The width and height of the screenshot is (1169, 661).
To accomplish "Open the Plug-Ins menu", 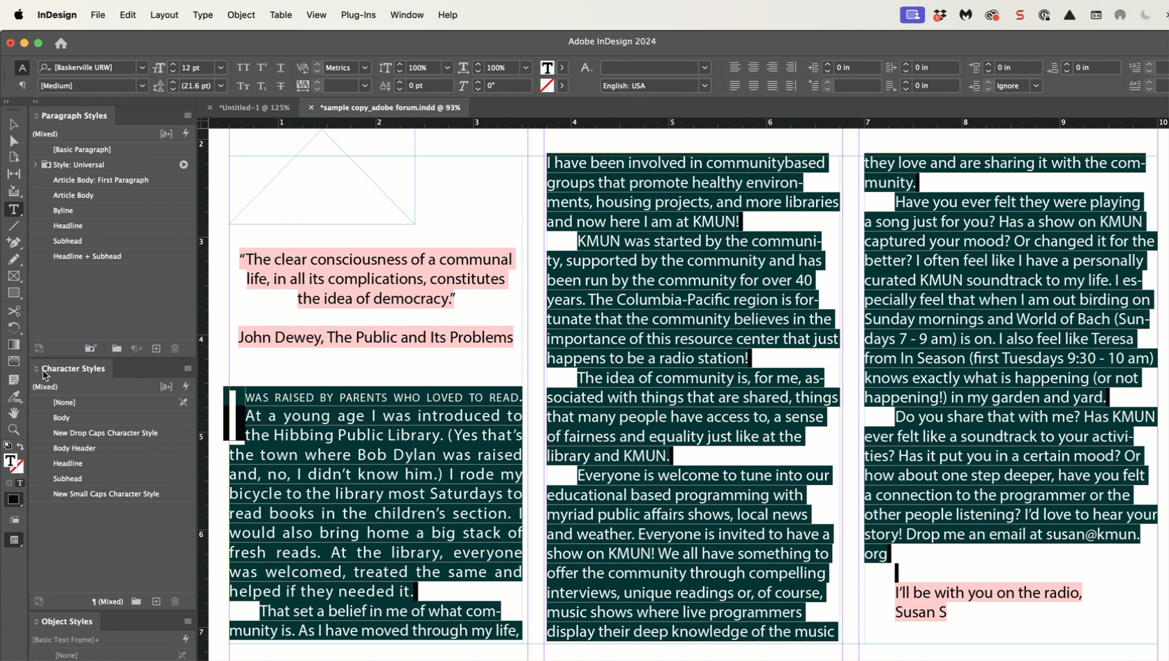I will (358, 15).
